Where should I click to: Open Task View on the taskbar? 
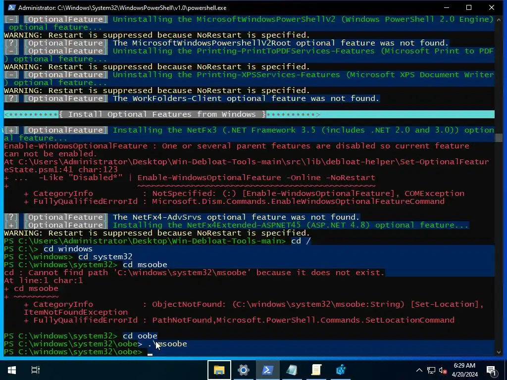click(35, 370)
